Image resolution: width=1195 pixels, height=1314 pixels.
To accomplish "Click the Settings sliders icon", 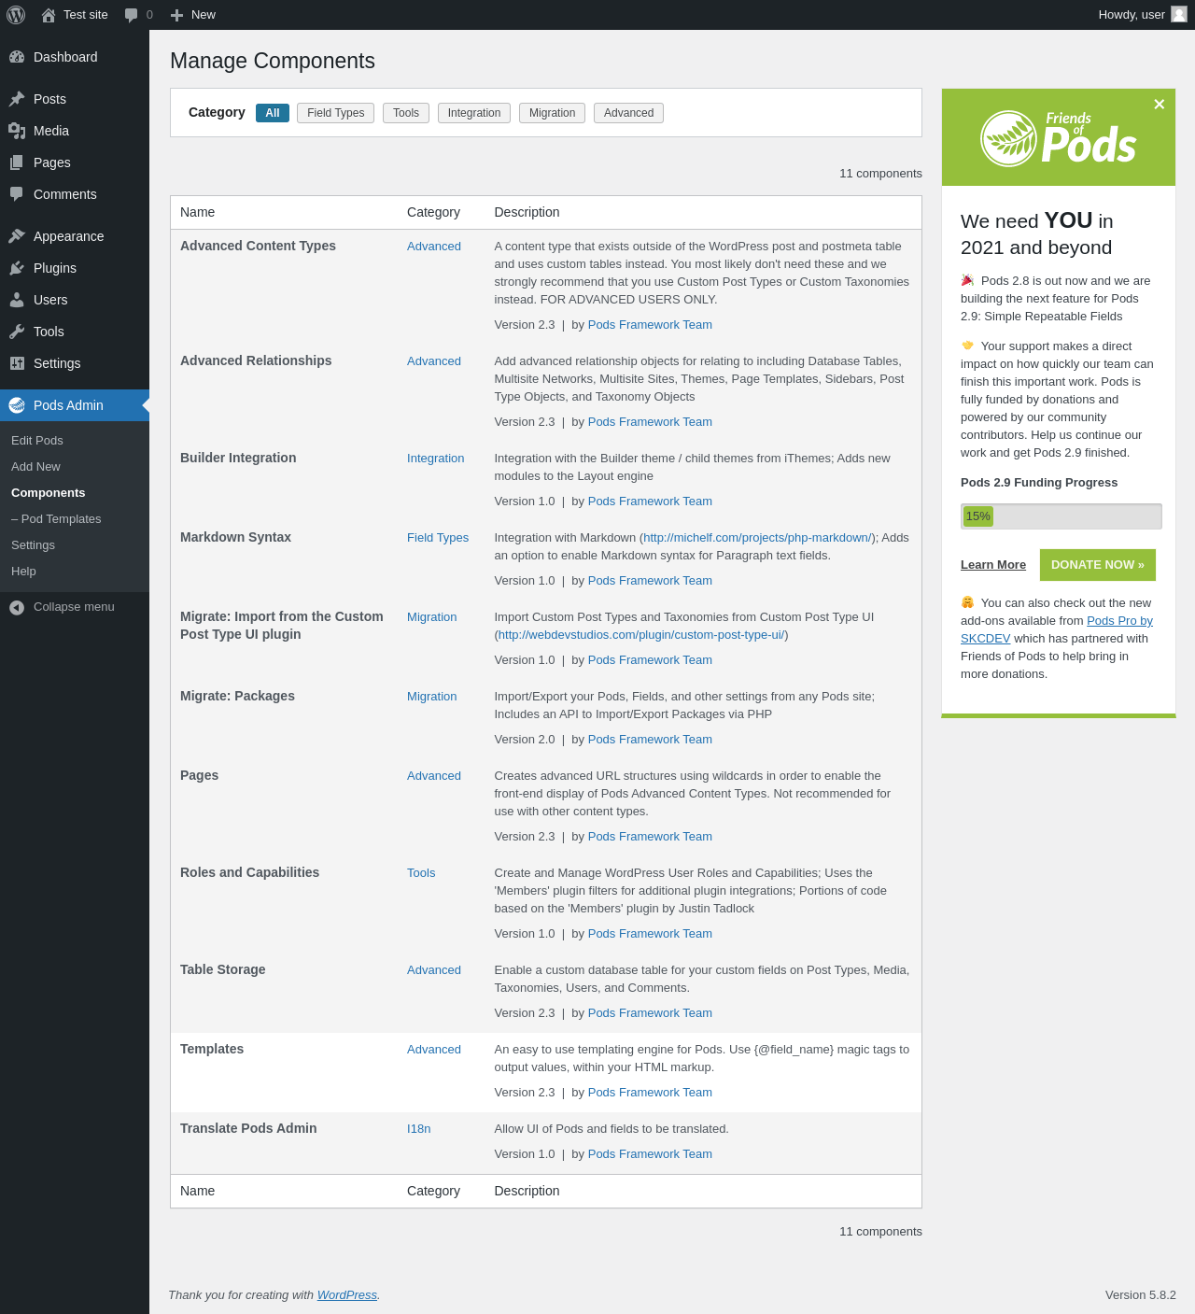I will [x=17, y=363].
